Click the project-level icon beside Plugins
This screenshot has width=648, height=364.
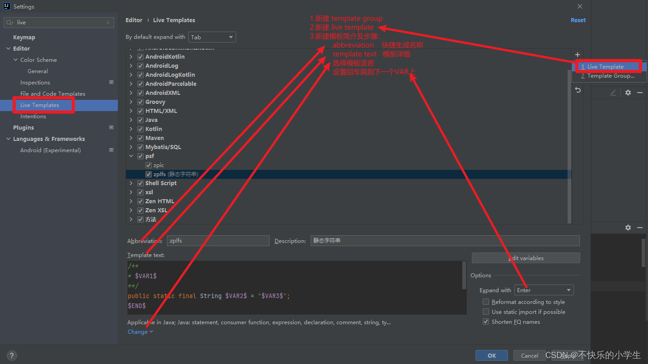pos(112,127)
